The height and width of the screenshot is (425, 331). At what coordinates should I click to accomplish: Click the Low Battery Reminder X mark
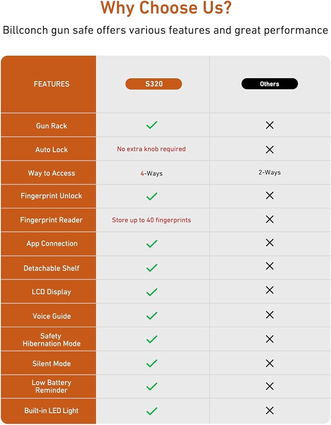(270, 386)
